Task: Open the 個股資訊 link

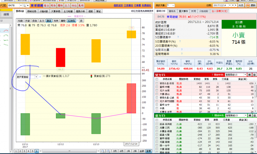Action: (x=119, y=6)
